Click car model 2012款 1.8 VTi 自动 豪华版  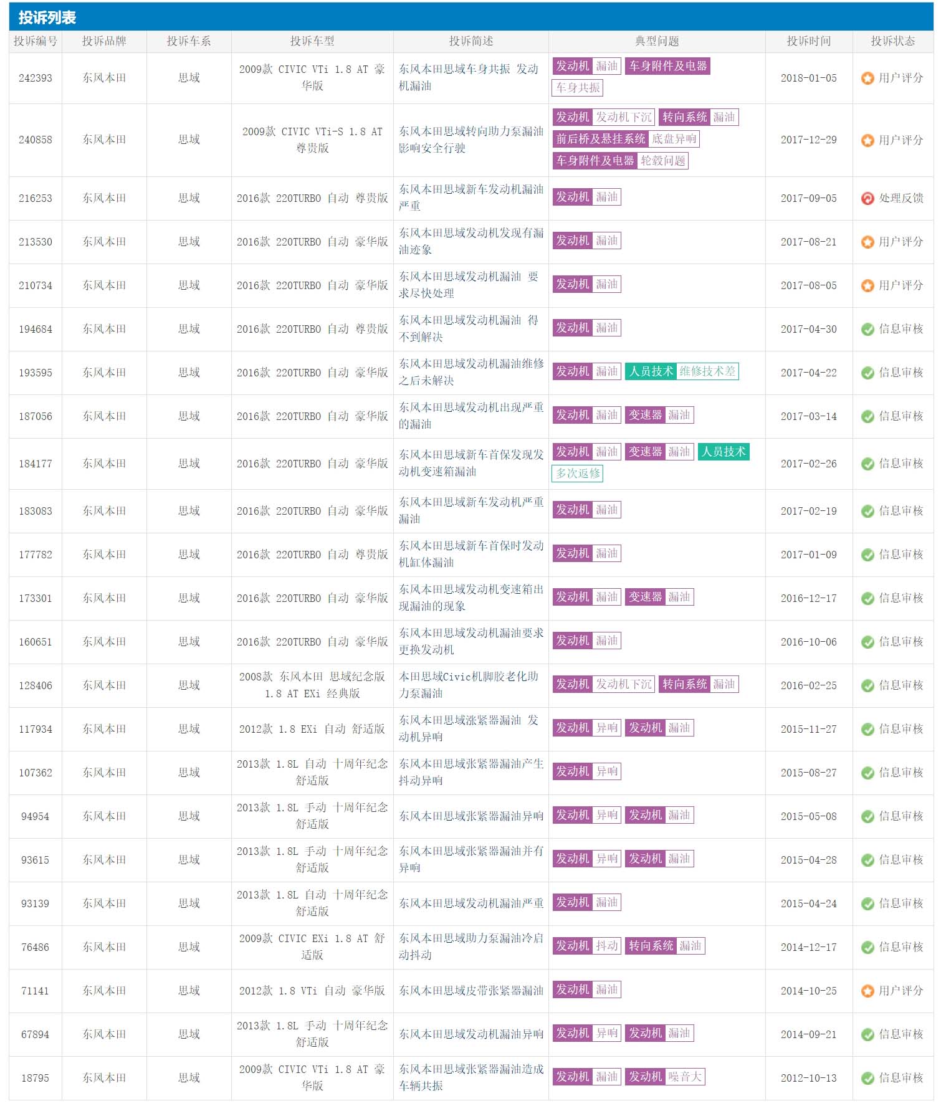[312, 991]
